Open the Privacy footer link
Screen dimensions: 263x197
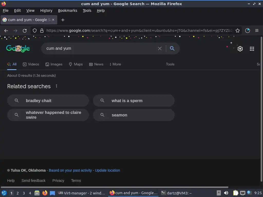click(x=58, y=181)
